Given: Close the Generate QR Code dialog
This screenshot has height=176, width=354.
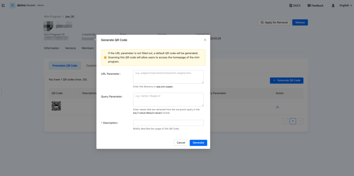Looking at the screenshot, I should (205, 40).
